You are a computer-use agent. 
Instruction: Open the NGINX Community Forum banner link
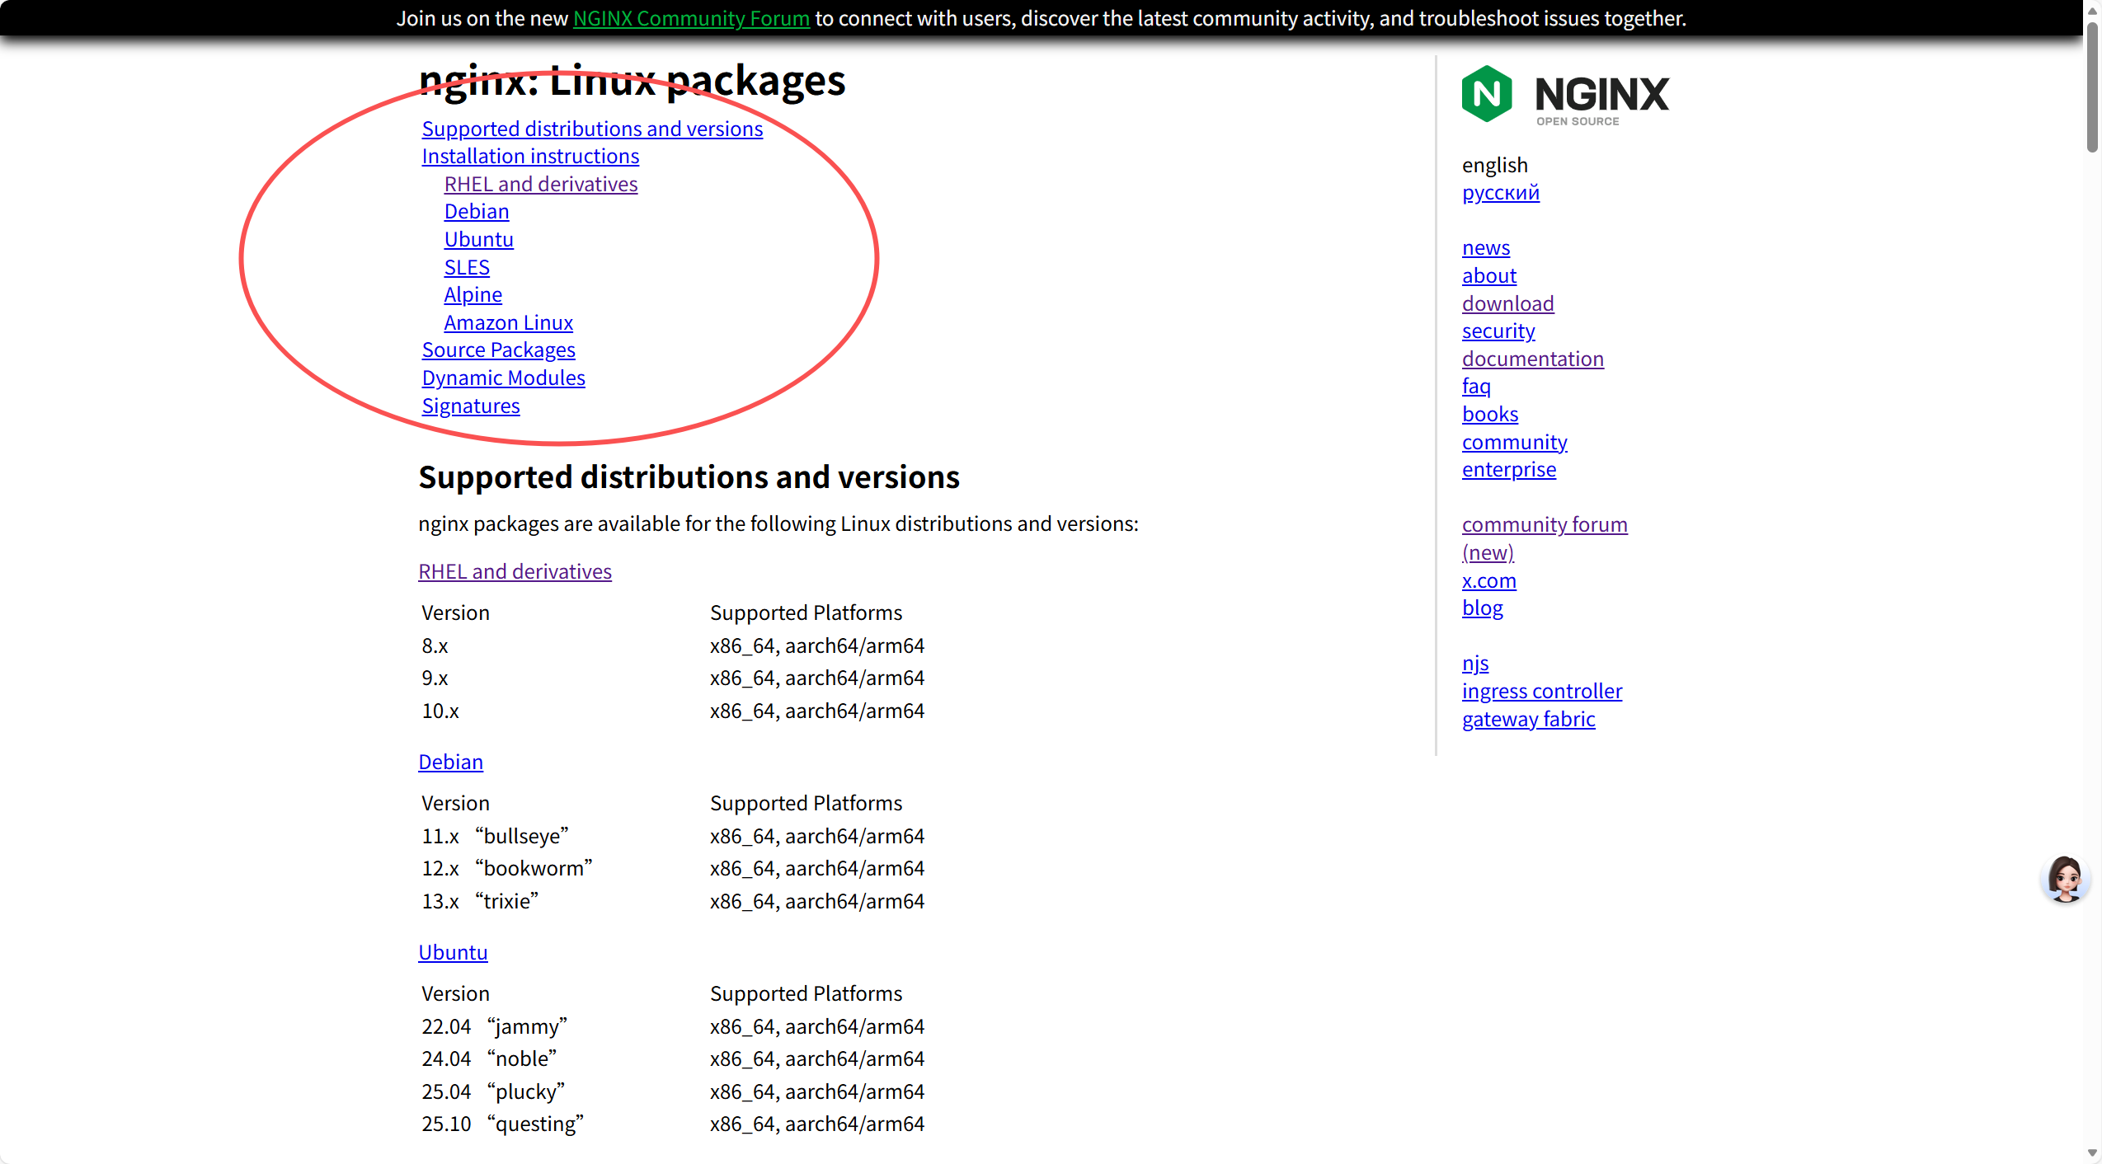(x=691, y=18)
